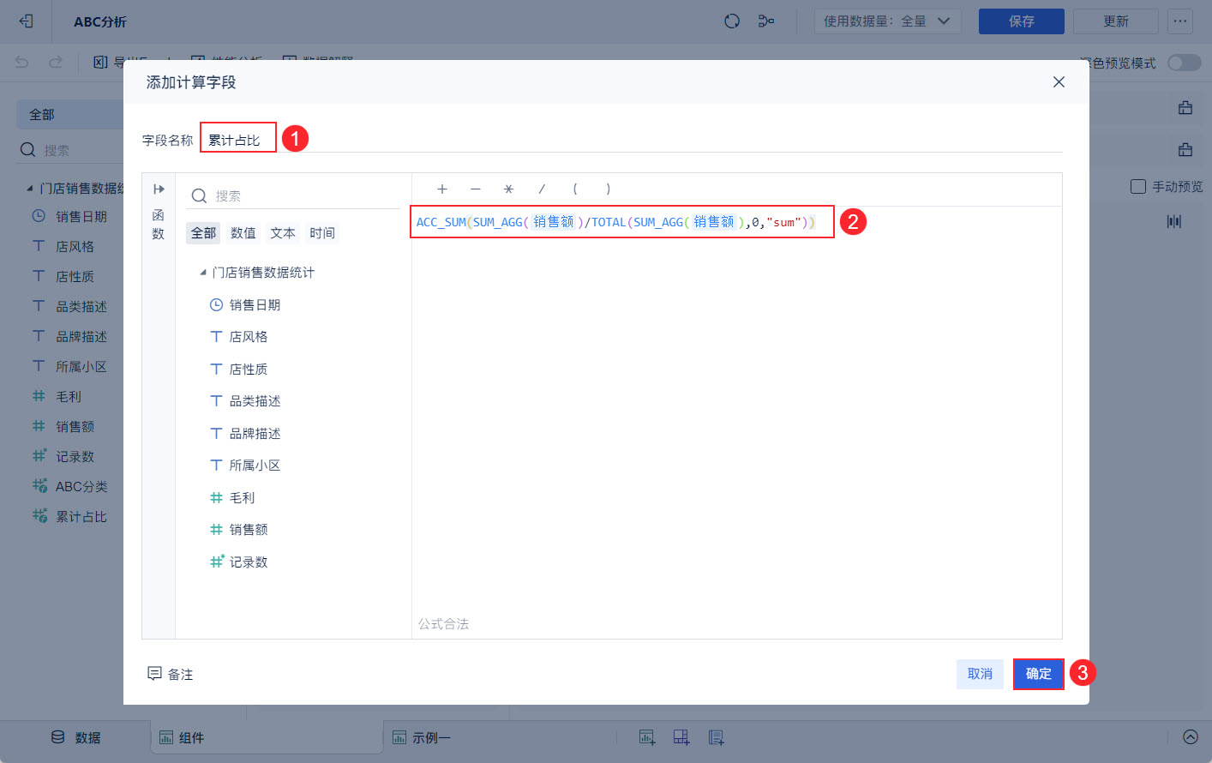This screenshot has width=1212, height=763.
Task: Insert the minus operator
Action: pos(476,189)
